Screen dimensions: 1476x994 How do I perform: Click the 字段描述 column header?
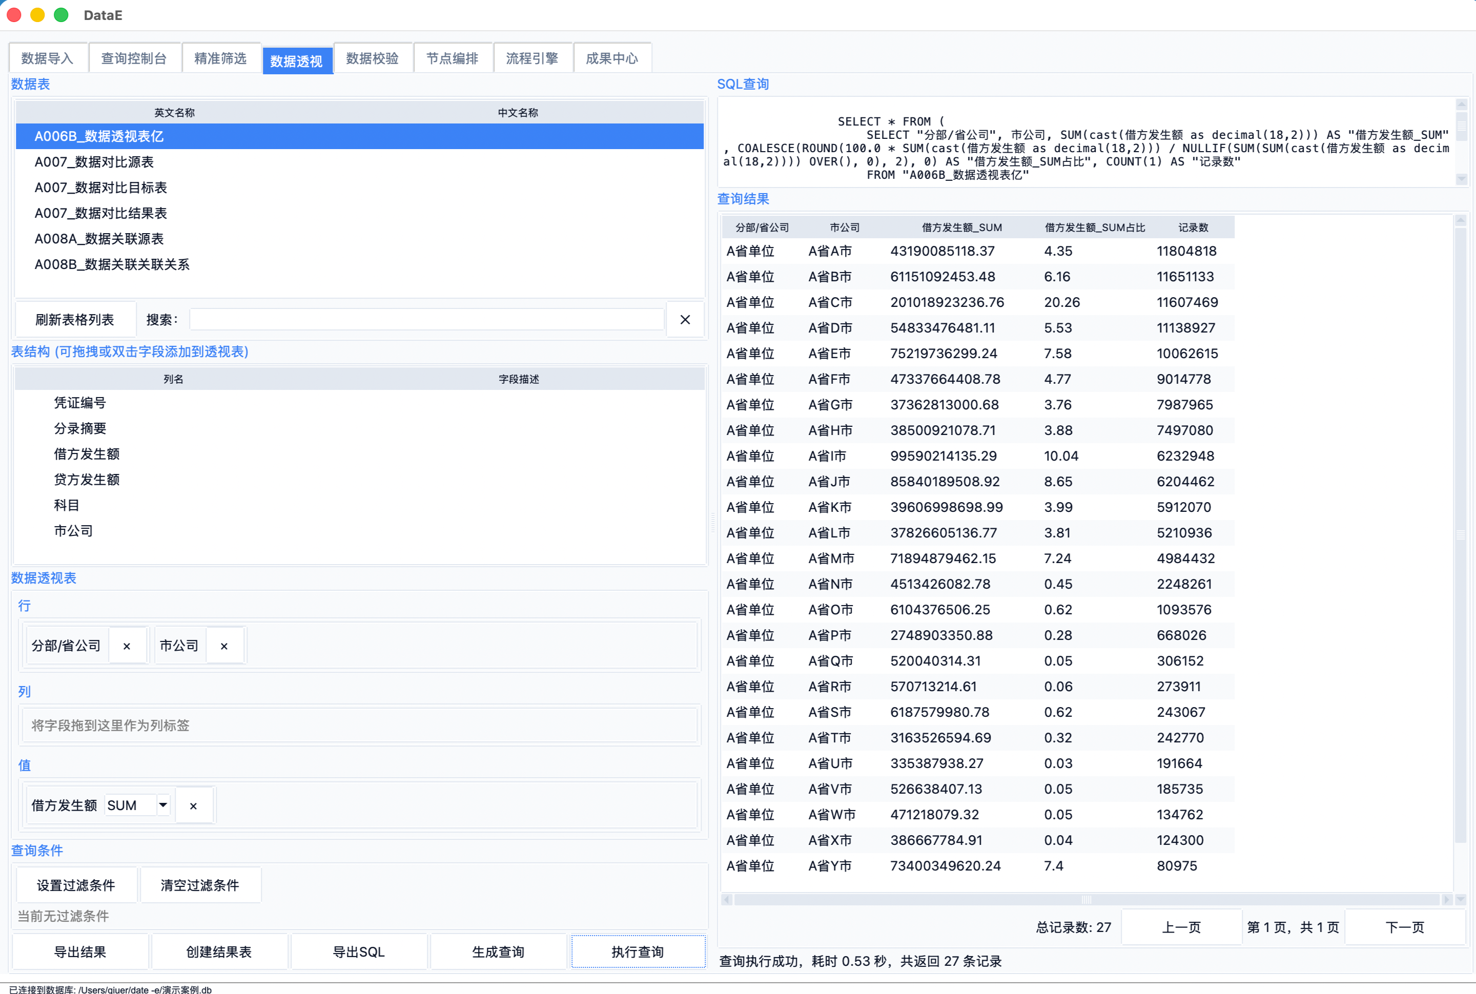tap(519, 379)
